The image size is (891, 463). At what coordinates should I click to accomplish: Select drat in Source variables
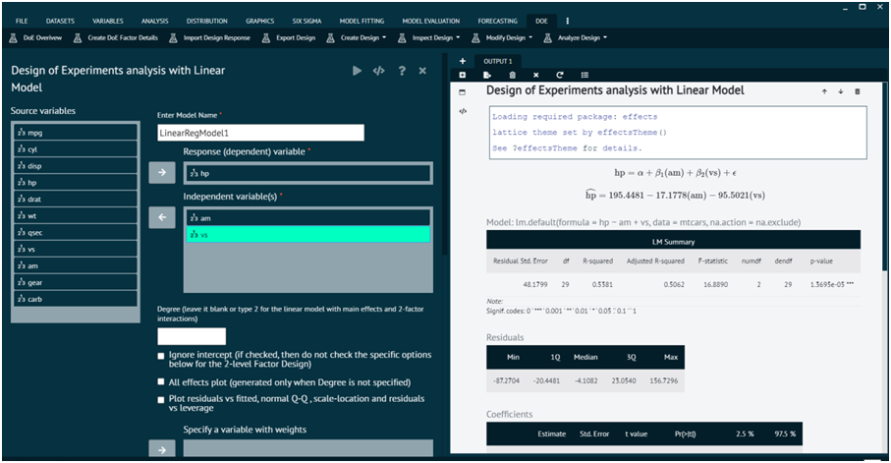(x=76, y=200)
